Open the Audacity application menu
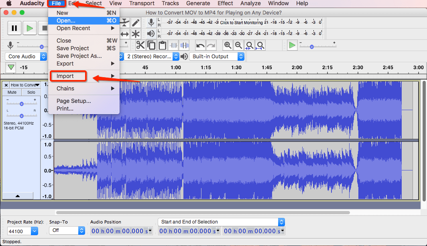Viewport: 427px width, 246px height. 32,3
